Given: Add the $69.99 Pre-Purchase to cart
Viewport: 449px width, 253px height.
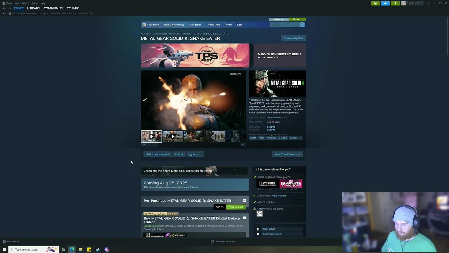Looking at the screenshot, I should tap(236, 207).
